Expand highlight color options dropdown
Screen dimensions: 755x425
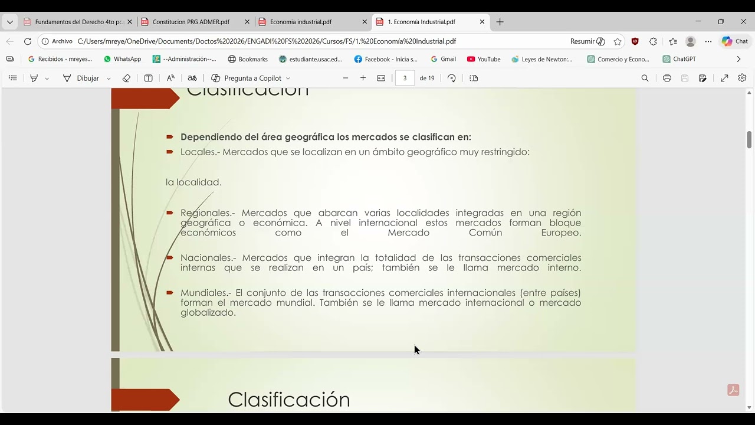47,78
